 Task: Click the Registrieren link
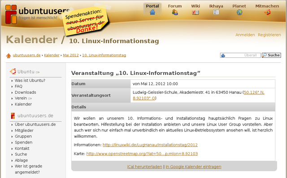click(x=269, y=35)
